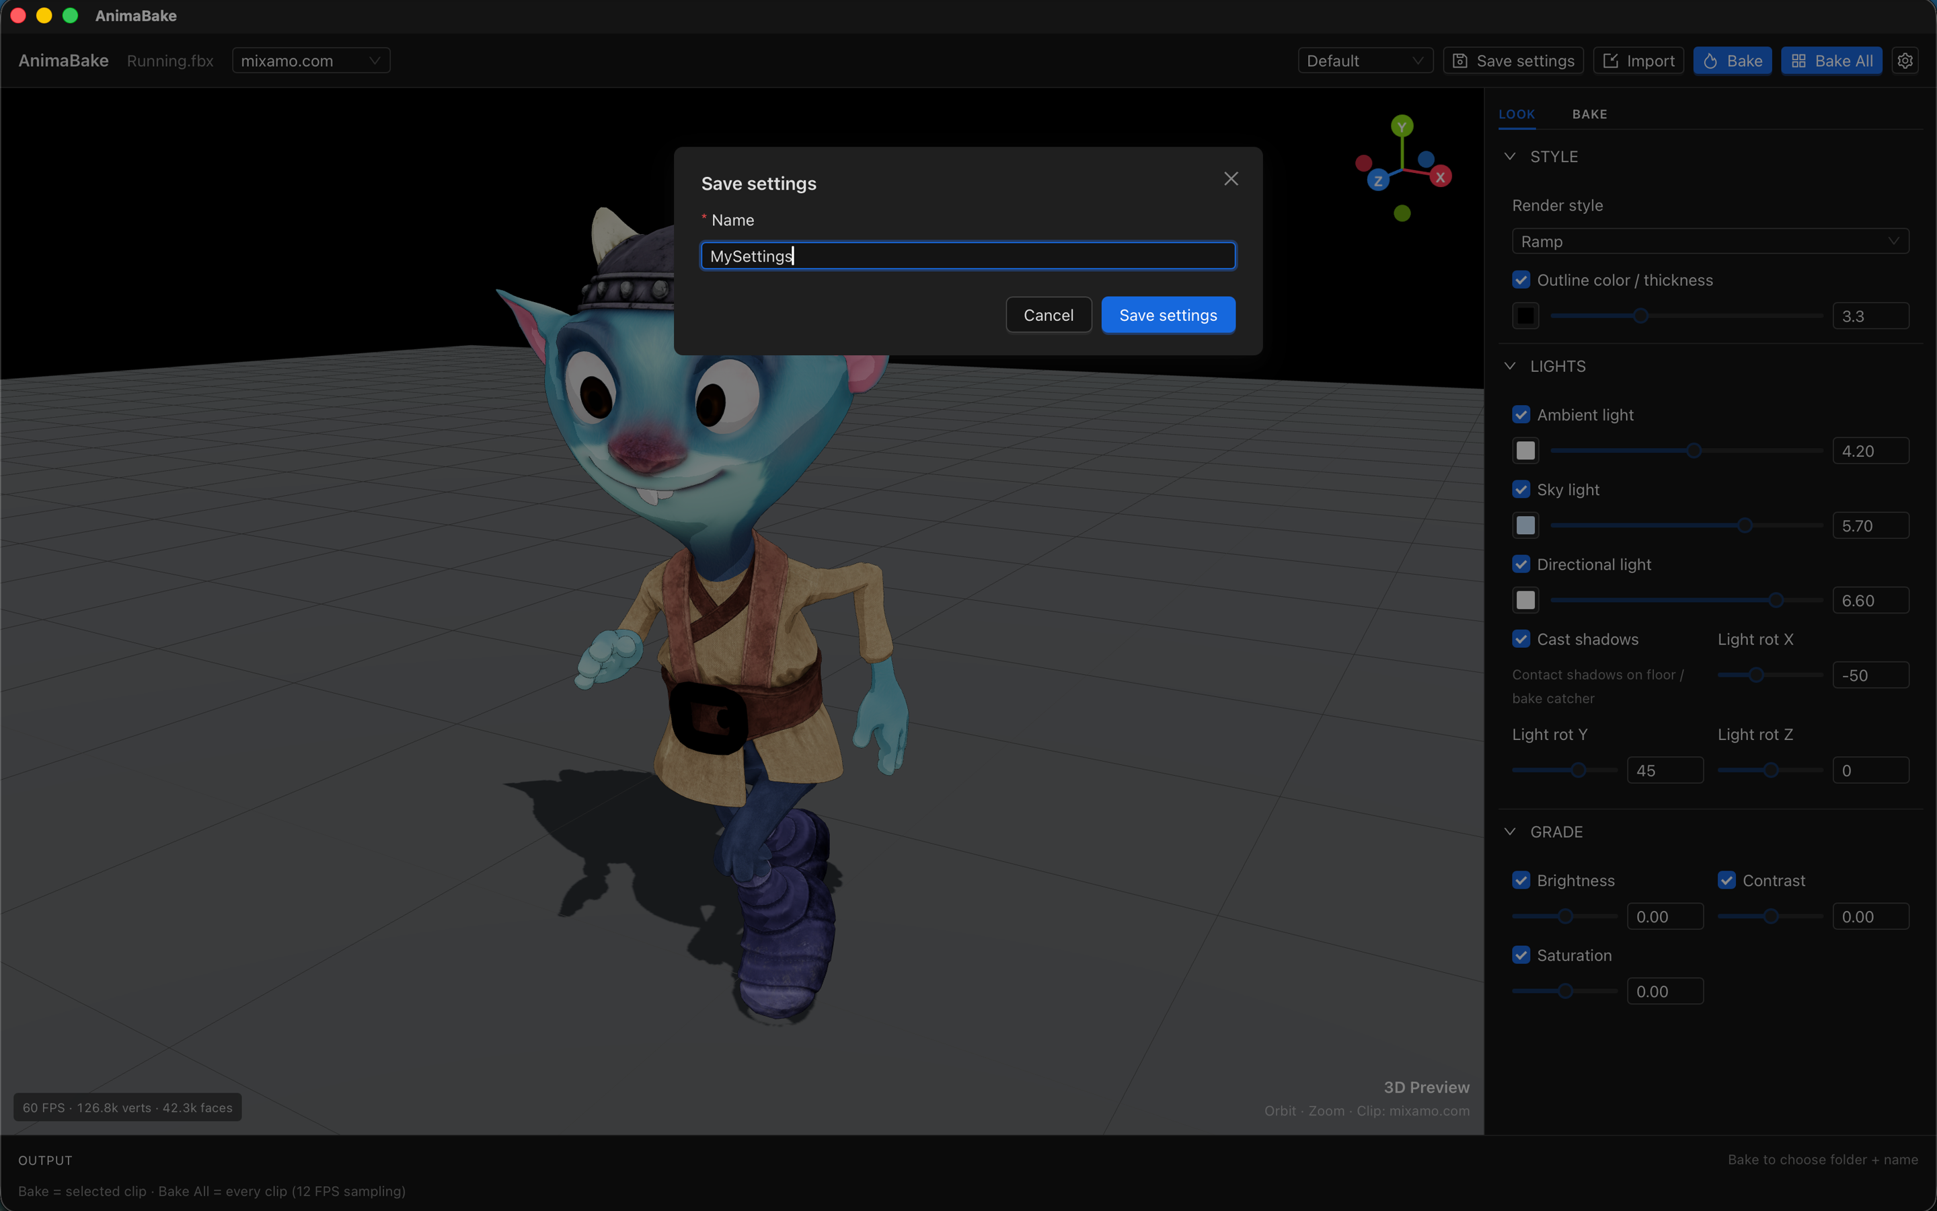Toggle the Sky light checkbox

click(1521, 489)
